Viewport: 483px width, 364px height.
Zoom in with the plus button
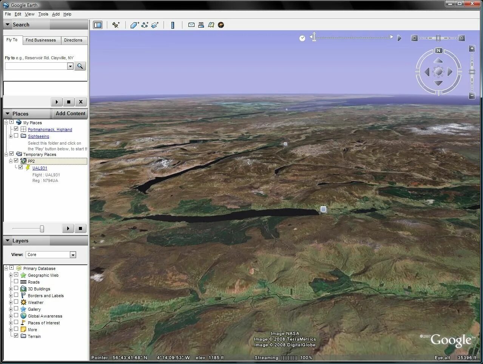tap(472, 49)
